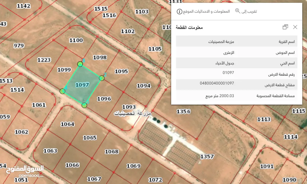Select parcel 1065 on the map

(x=90, y=138)
